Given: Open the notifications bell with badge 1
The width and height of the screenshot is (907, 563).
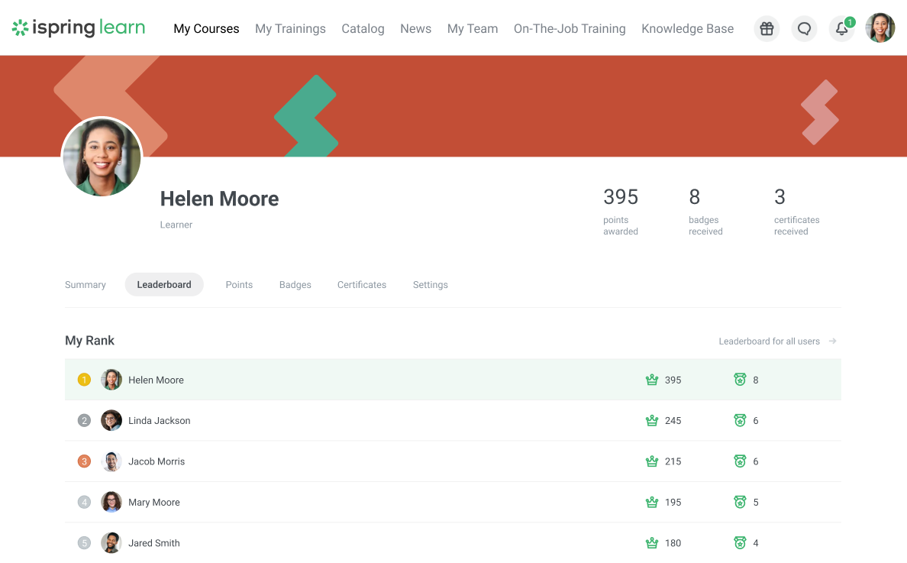Looking at the screenshot, I should pos(841,28).
